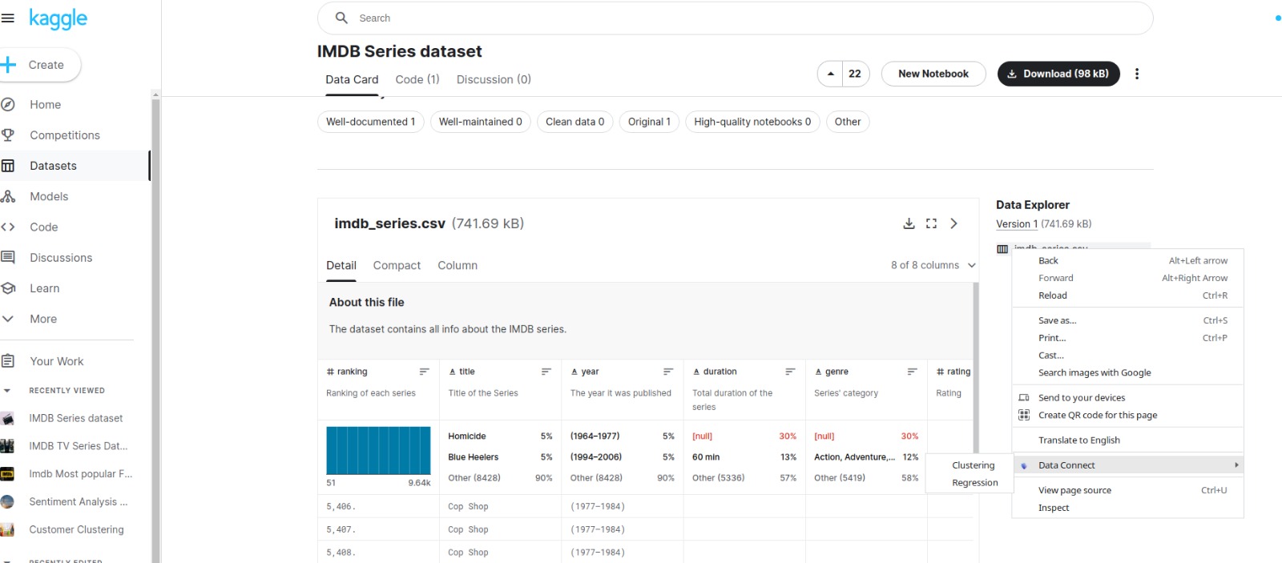The height and width of the screenshot is (563, 1282).
Task: Click the sort icon on year column
Action: pos(668,372)
